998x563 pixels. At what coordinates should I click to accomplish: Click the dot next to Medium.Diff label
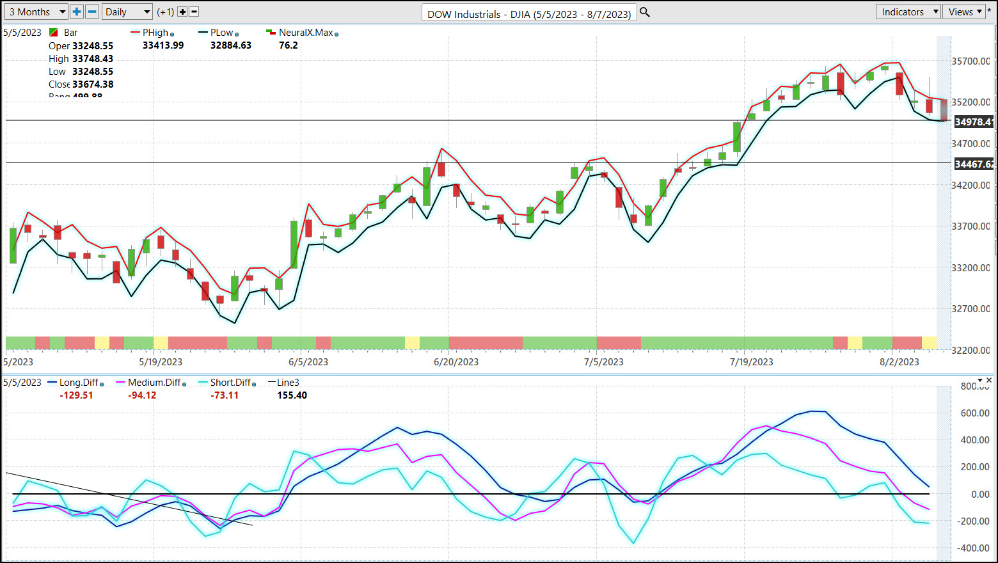(184, 384)
